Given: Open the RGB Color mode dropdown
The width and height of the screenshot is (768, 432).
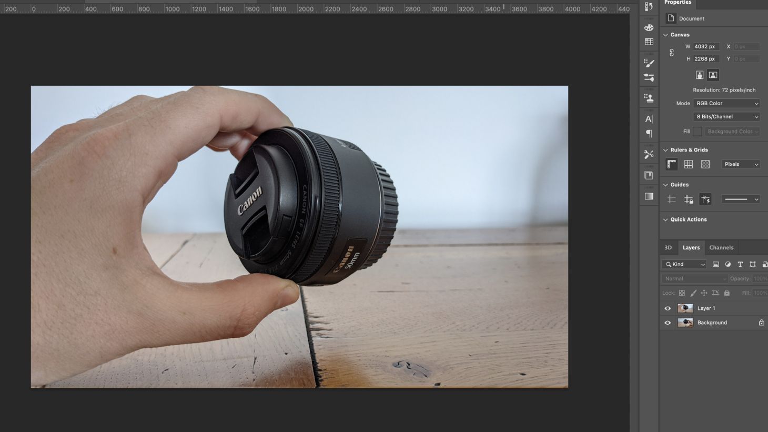Looking at the screenshot, I should (x=726, y=103).
